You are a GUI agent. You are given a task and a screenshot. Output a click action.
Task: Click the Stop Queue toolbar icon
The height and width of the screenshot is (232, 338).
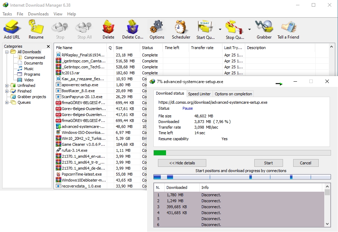235,29
